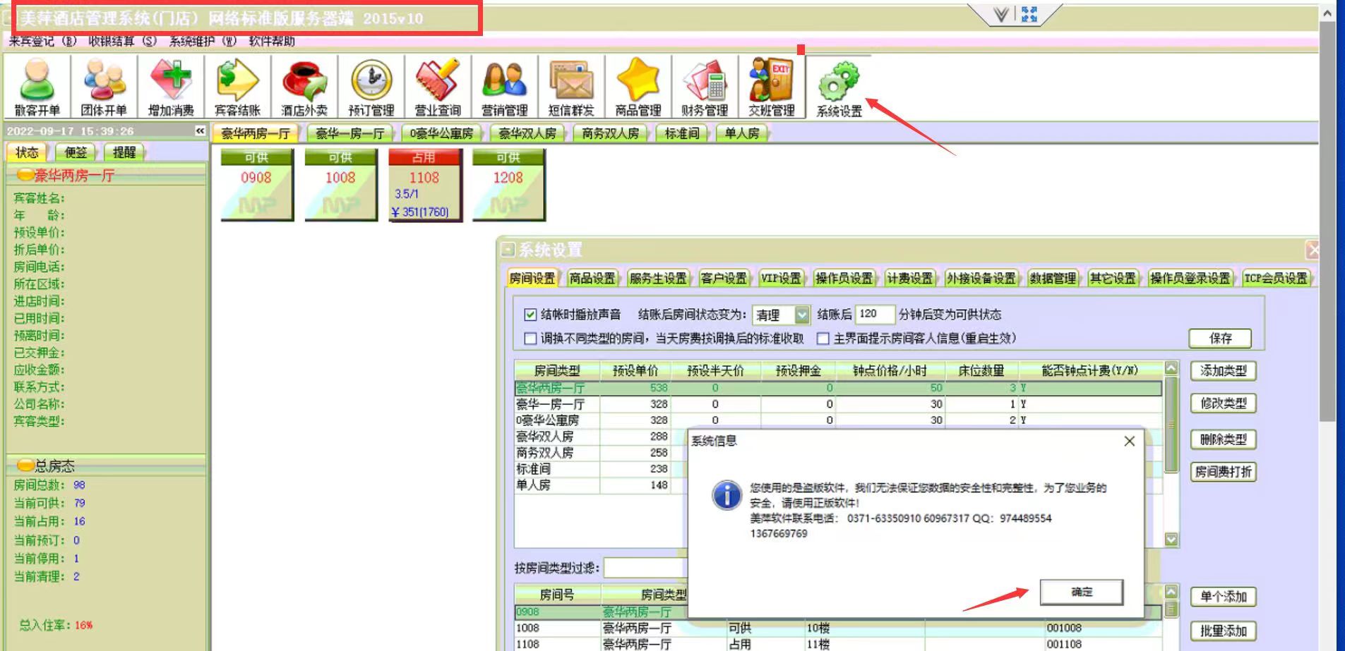This screenshot has height=651, width=1345.
Task: Check 主界面提示房间客人信息 option
Action: tap(823, 339)
